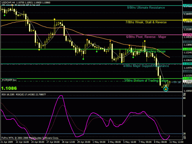The height and width of the screenshot is (144, 192).
Task: Click the 80 level on RSX scale
Action: pyautogui.click(x=184, y=98)
